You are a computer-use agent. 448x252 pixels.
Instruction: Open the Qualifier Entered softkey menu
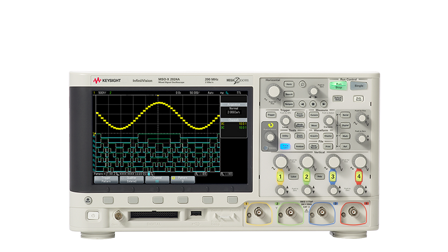click(132, 199)
